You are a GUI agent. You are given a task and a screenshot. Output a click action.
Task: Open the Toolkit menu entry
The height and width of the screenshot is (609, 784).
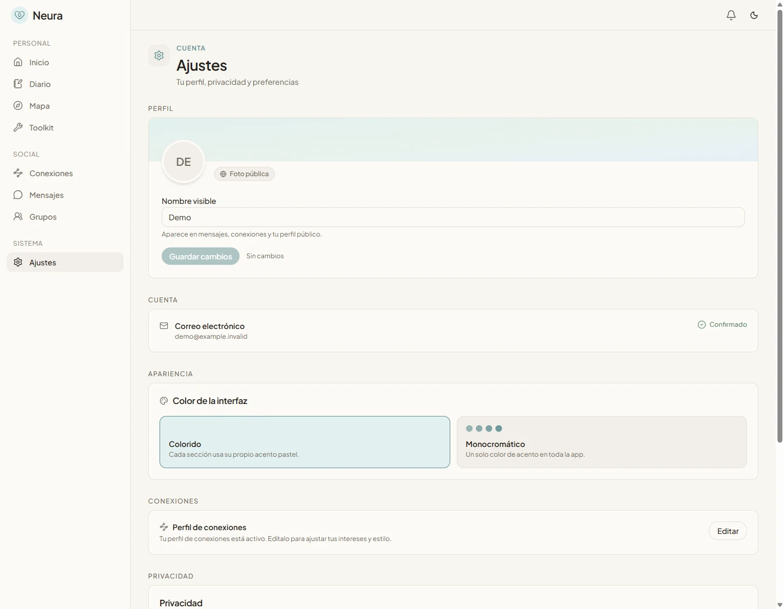coord(65,128)
